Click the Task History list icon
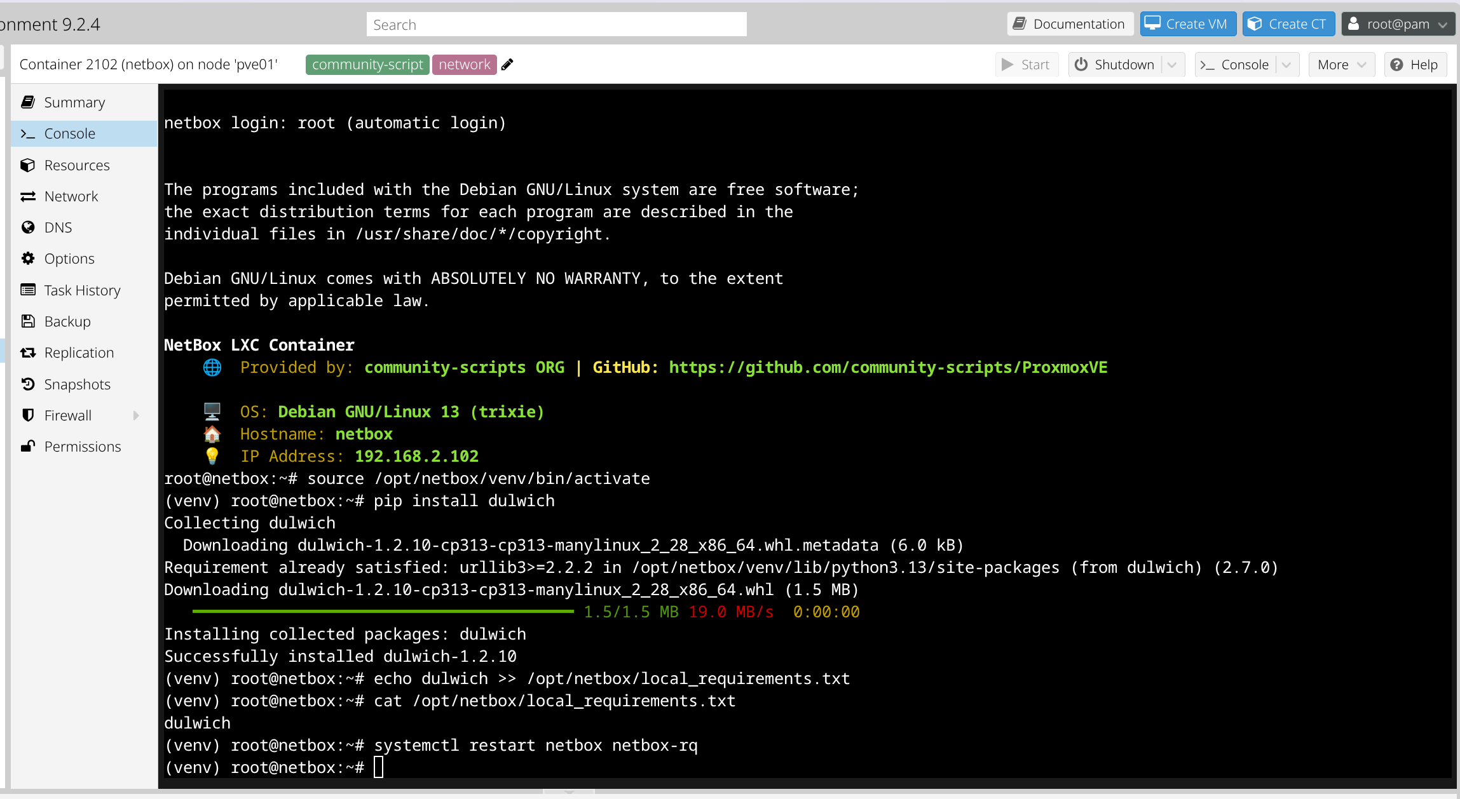 coord(28,290)
